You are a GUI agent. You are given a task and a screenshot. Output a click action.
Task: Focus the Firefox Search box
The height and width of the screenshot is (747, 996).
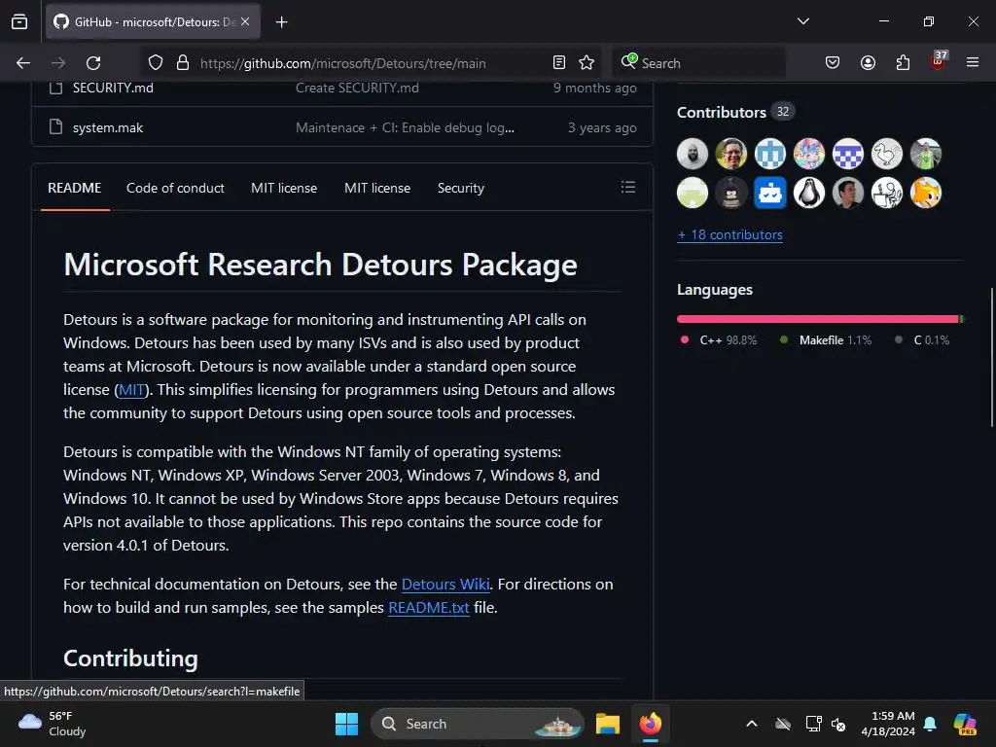click(x=698, y=63)
